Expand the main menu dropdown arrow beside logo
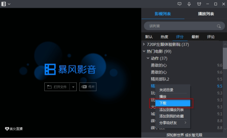The height and width of the screenshot is (138, 227). [x=9, y=4]
